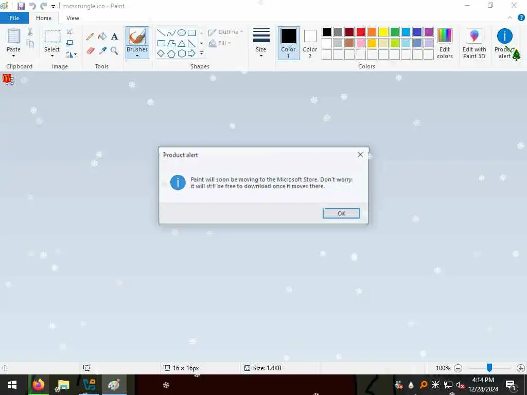
Task: Switch to the View tab
Action: (73, 18)
